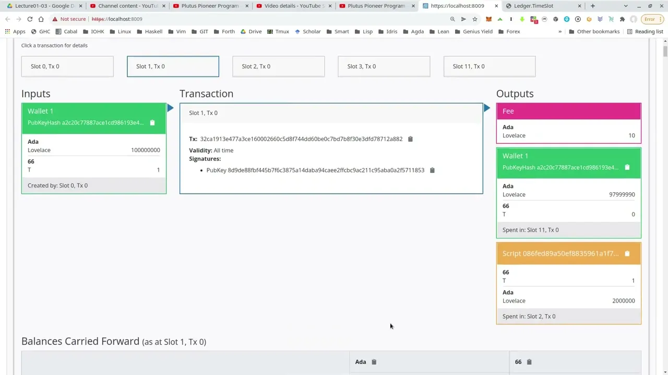This screenshot has height=375, width=668.
Task: Copy the Ada column clipboard icon
Action: 374,362
